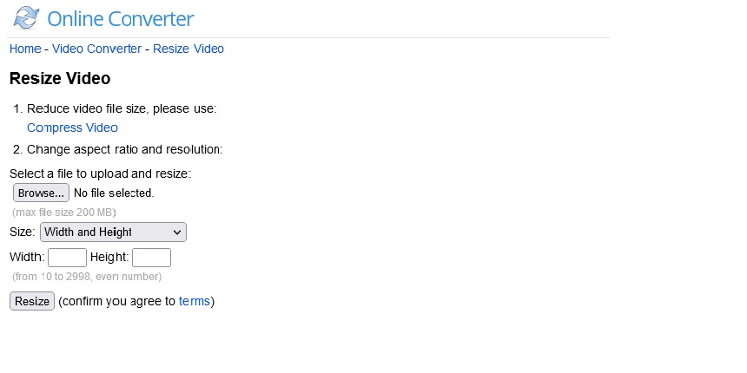This screenshot has width=747, height=373.
Task: Click the bold Resize Video heading
Action: click(x=60, y=78)
